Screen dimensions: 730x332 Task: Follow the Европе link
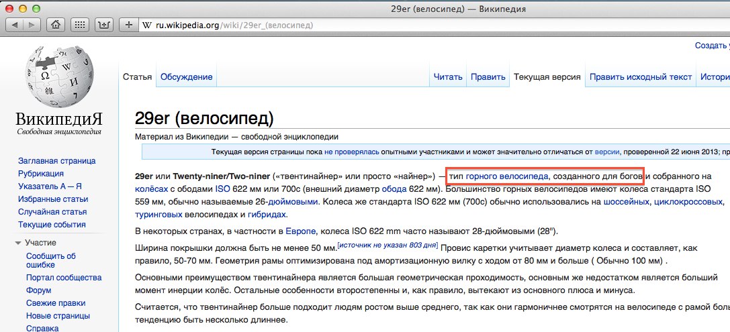300,231
